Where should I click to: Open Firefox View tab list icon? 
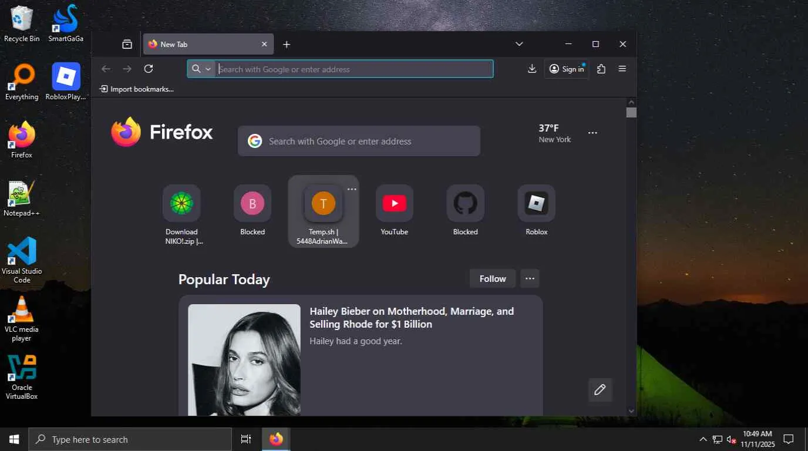[127, 44]
